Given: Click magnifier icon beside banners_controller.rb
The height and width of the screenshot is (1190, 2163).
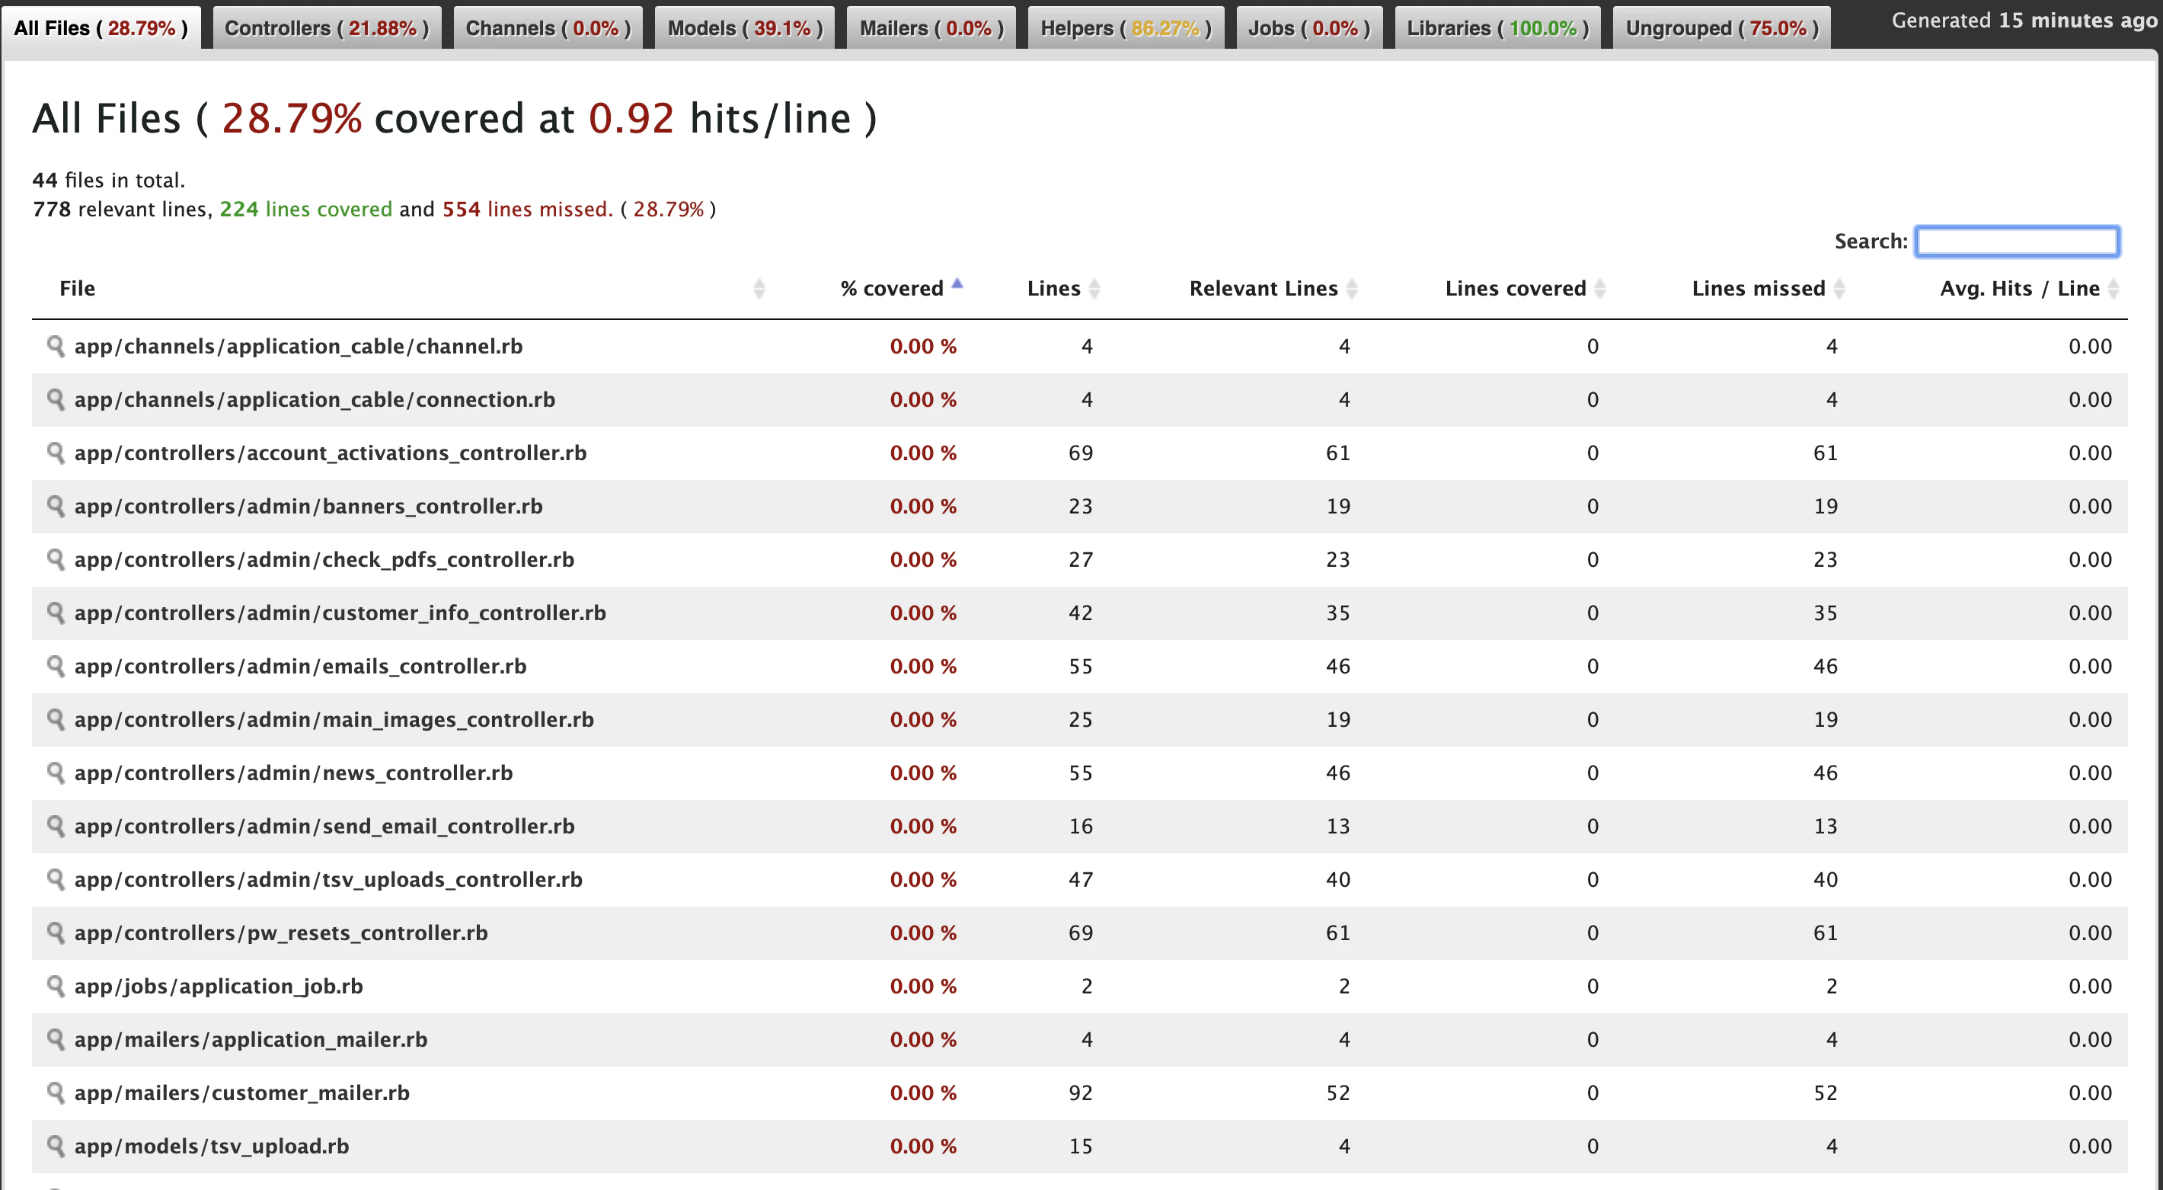Looking at the screenshot, I should click(x=56, y=507).
